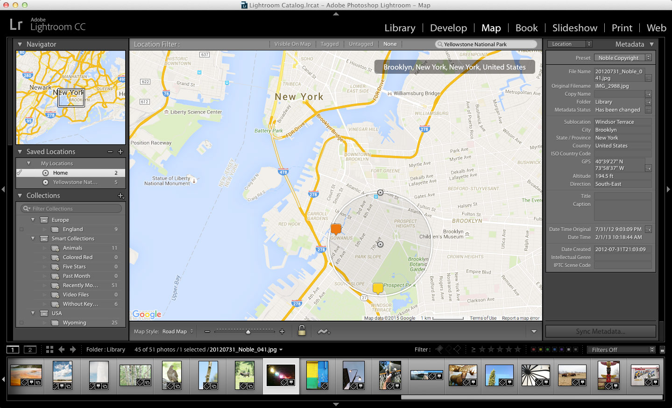Toggle the England collection checkbox

pos(21,229)
